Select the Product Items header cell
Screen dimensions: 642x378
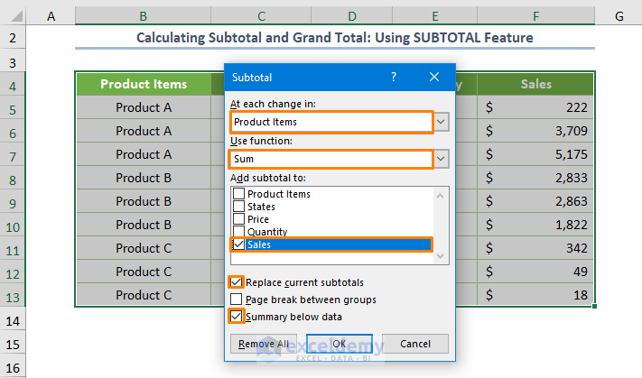[144, 84]
